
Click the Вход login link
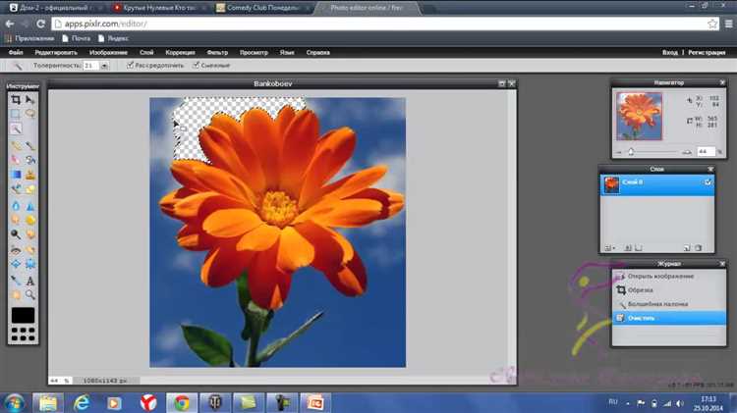(x=670, y=53)
